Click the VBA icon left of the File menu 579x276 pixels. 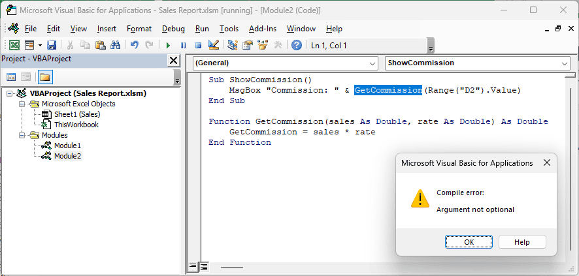pos(13,28)
